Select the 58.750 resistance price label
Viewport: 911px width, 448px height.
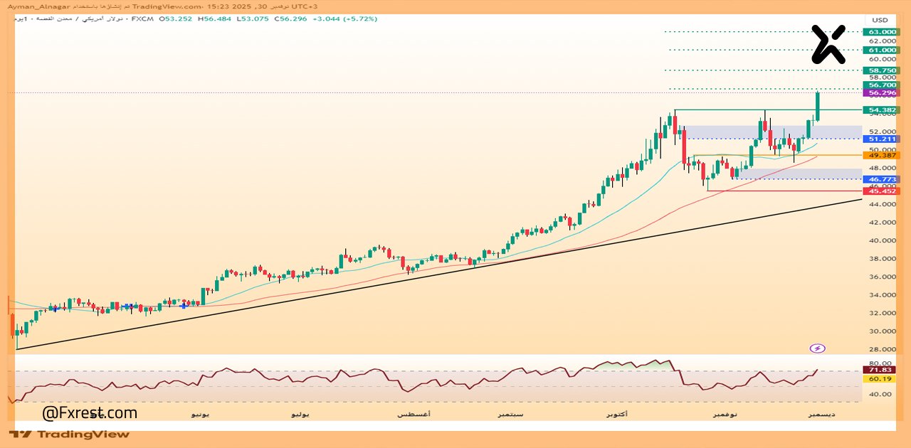click(883, 69)
